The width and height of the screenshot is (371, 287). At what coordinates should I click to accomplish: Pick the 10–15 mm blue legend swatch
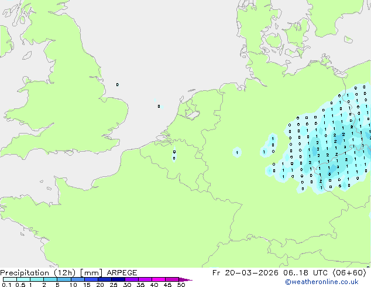tap(77, 279)
